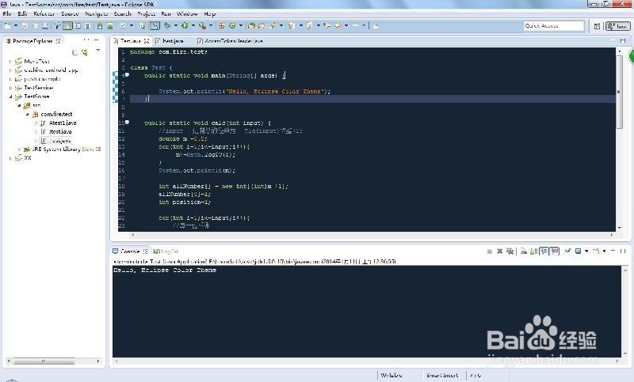Toggle the Mark Occurrences toolbar button

(68, 26)
